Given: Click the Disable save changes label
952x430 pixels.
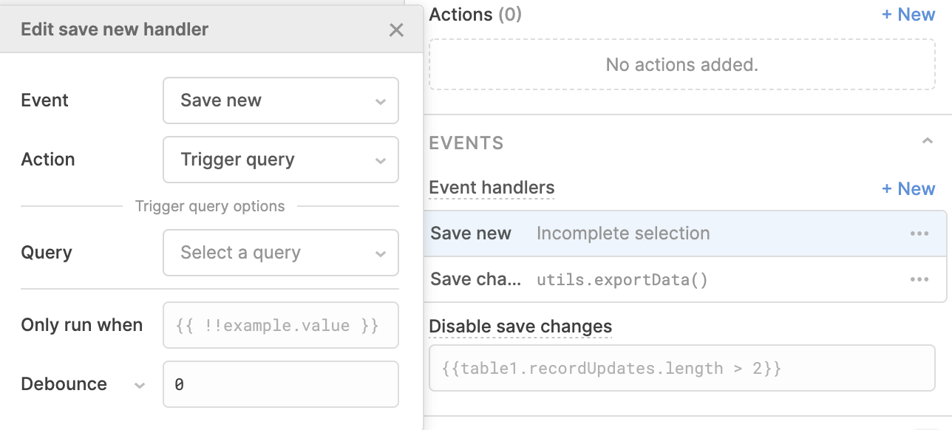Looking at the screenshot, I should [x=520, y=327].
